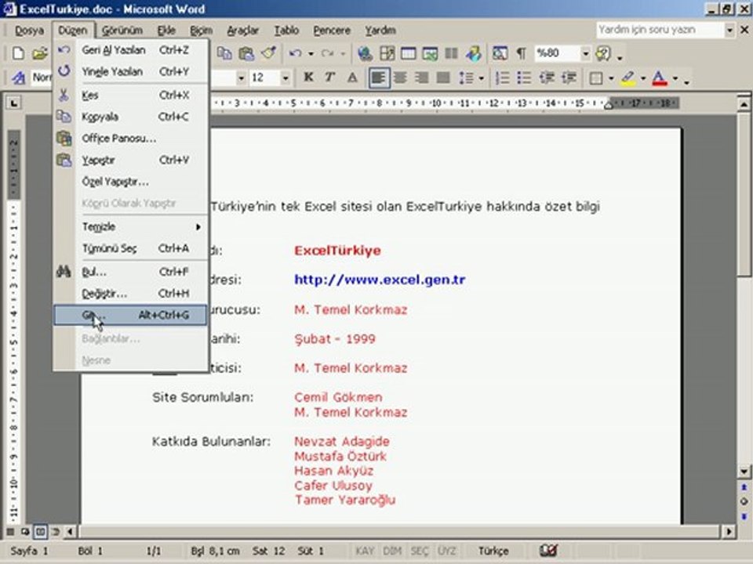753x564 pixels.
Task: Toggle KAY recording indicator in status bar
Action: pyautogui.click(x=365, y=551)
